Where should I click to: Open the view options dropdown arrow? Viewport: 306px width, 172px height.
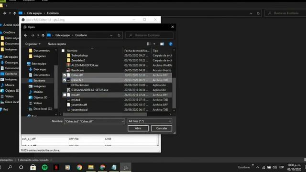point(154,44)
